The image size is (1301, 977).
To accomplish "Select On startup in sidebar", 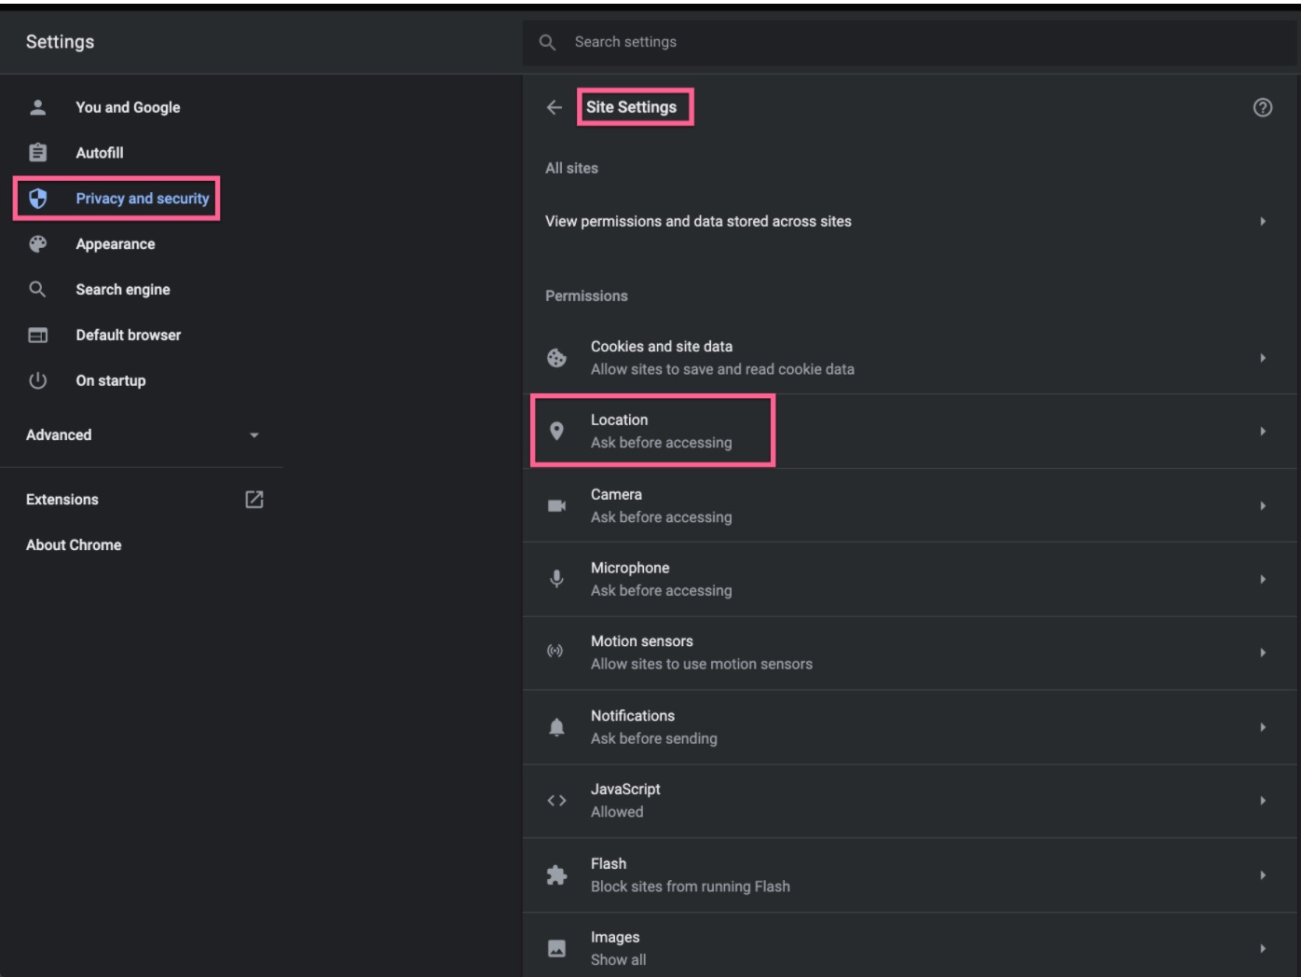I will pos(110,380).
